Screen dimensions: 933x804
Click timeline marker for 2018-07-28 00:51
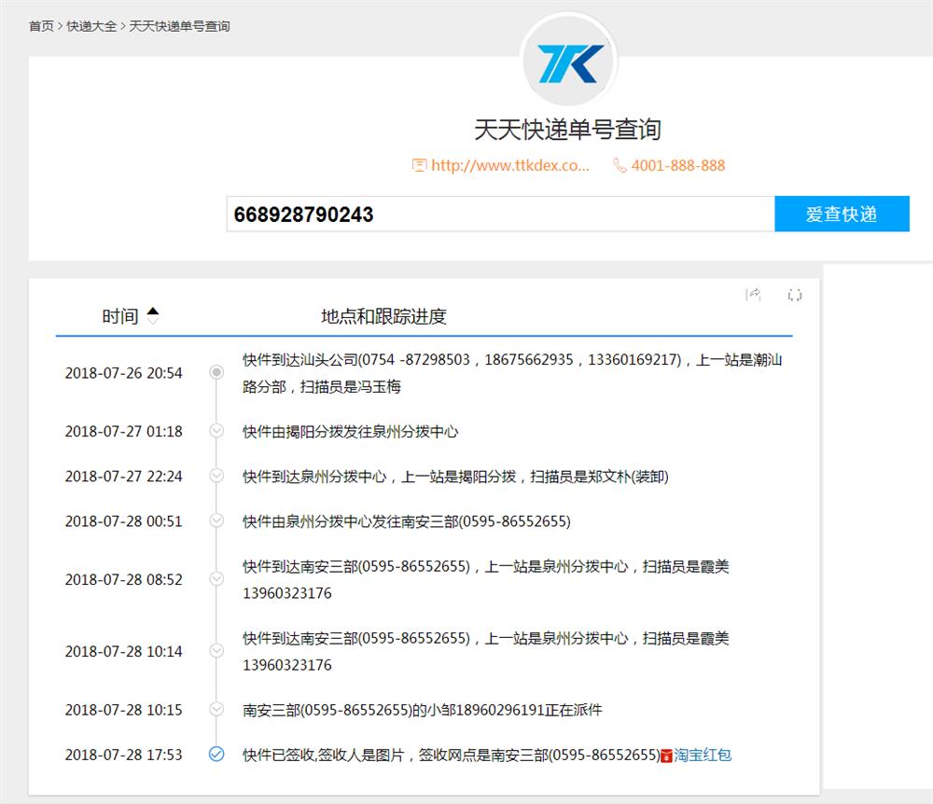click(216, 520)
